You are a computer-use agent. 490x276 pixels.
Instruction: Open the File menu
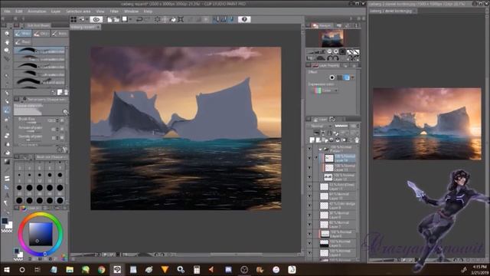(x=7, y=11)
